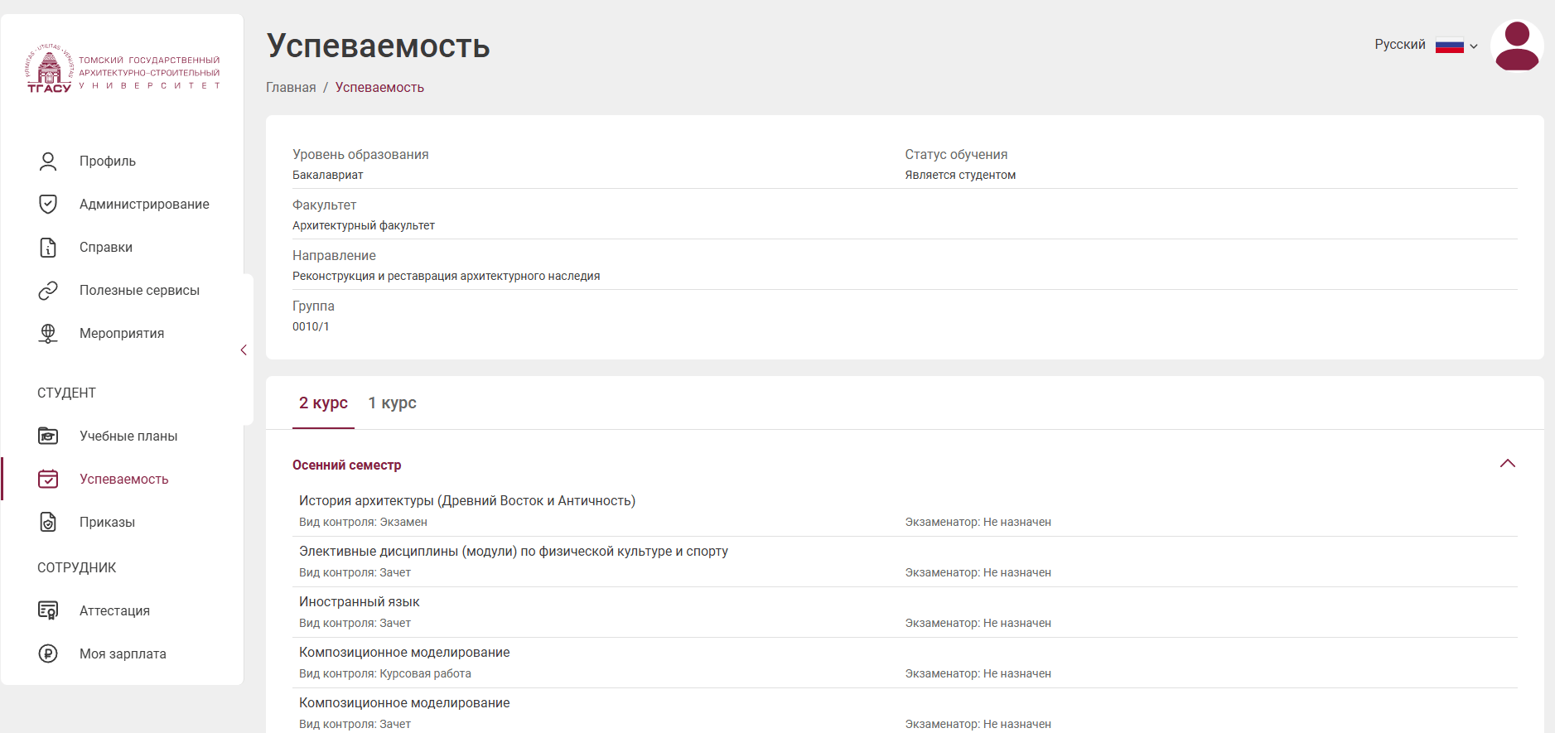1555x733 pixels.
Task: Open the Русский language dropdown
Action: (x=1426, y=46)
